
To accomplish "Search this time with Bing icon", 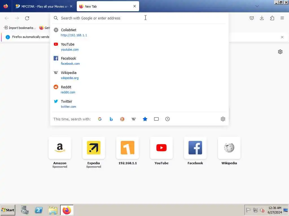I will [111, 119].
